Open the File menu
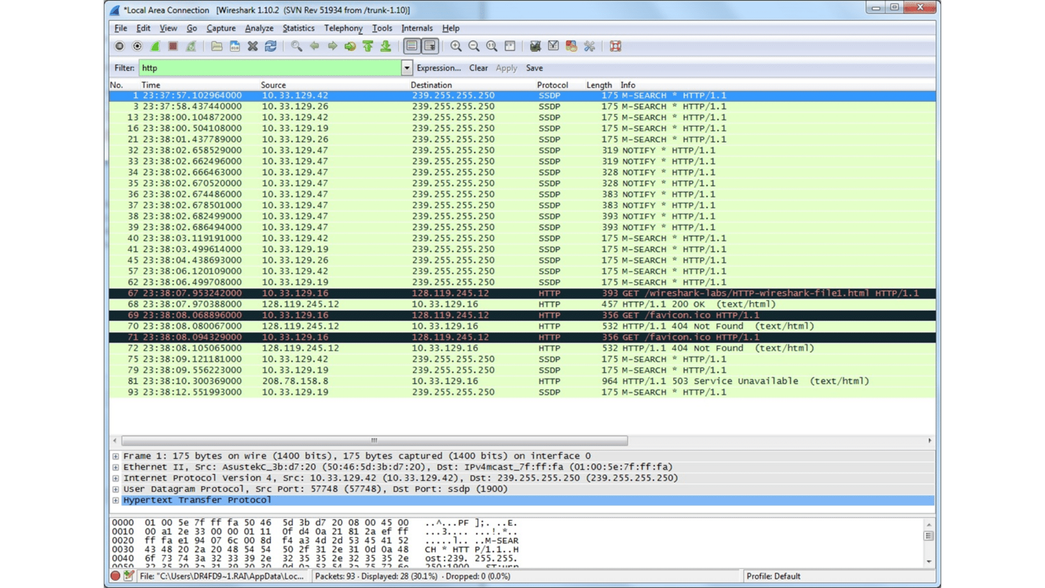 tap(121, 28)
